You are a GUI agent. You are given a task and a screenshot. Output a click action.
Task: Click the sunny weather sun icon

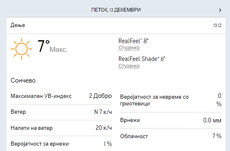[21, 49]
